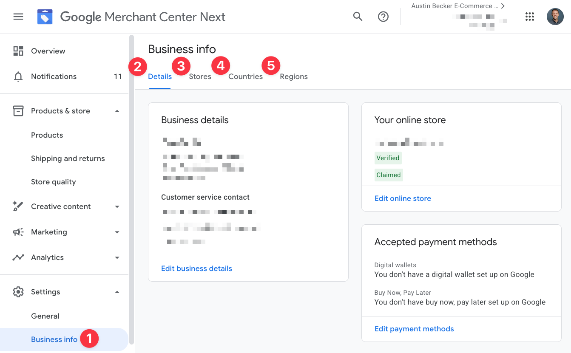
Task: Select Business info in the sidebar
Action: (64, 339)
